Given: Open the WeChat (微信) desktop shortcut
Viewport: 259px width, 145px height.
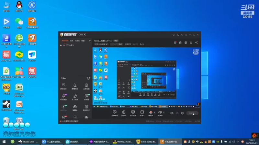Looking at the screenshot, I should point(19,23).
